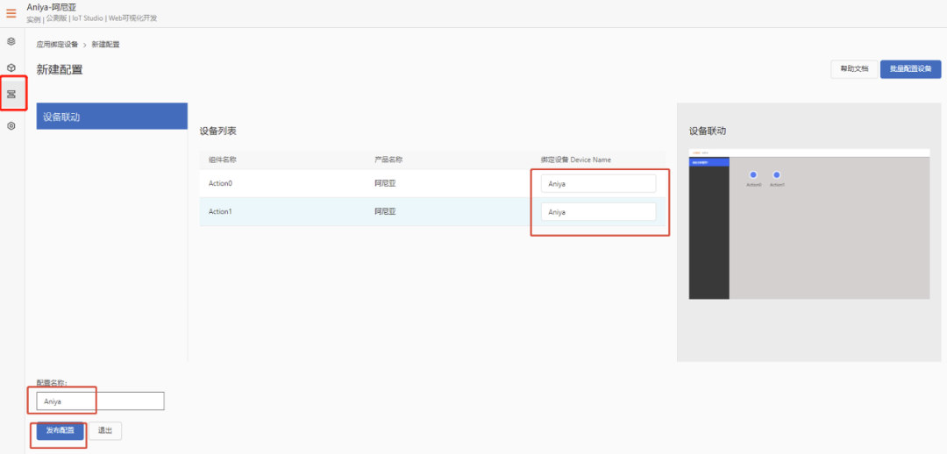Viewport: 947px width, 454px height.
Task: Open the hamburger menu icon
Action: click(11, 13)
